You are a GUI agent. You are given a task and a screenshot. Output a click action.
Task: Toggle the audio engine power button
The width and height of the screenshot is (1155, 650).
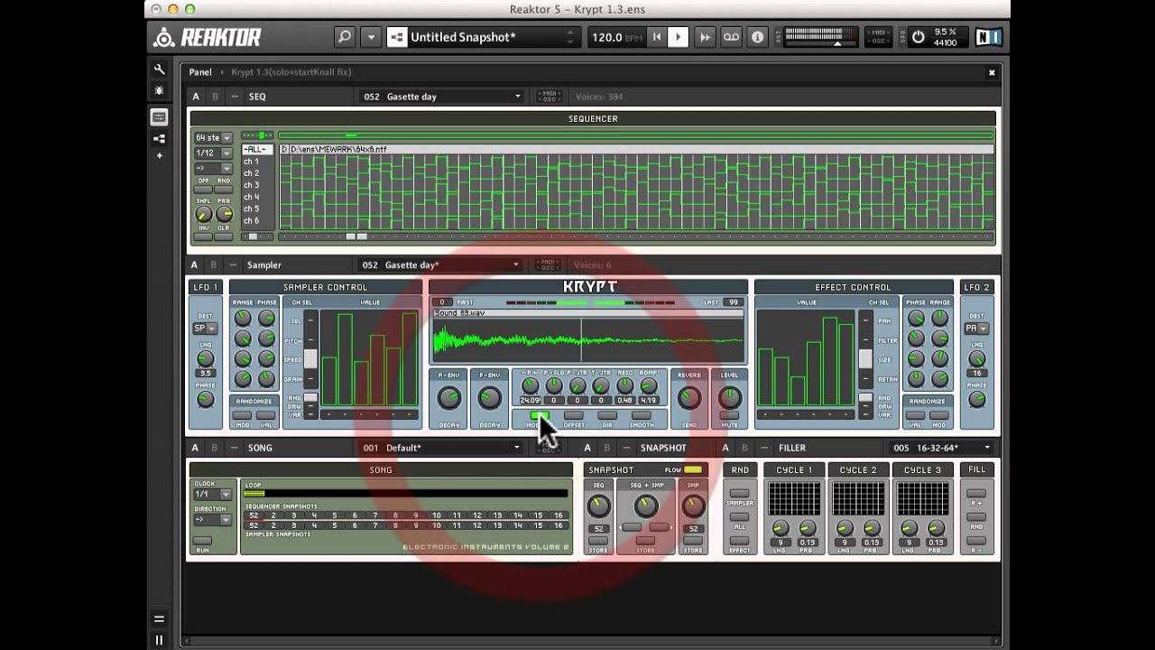pyautogui.click(x=919, y=37)
